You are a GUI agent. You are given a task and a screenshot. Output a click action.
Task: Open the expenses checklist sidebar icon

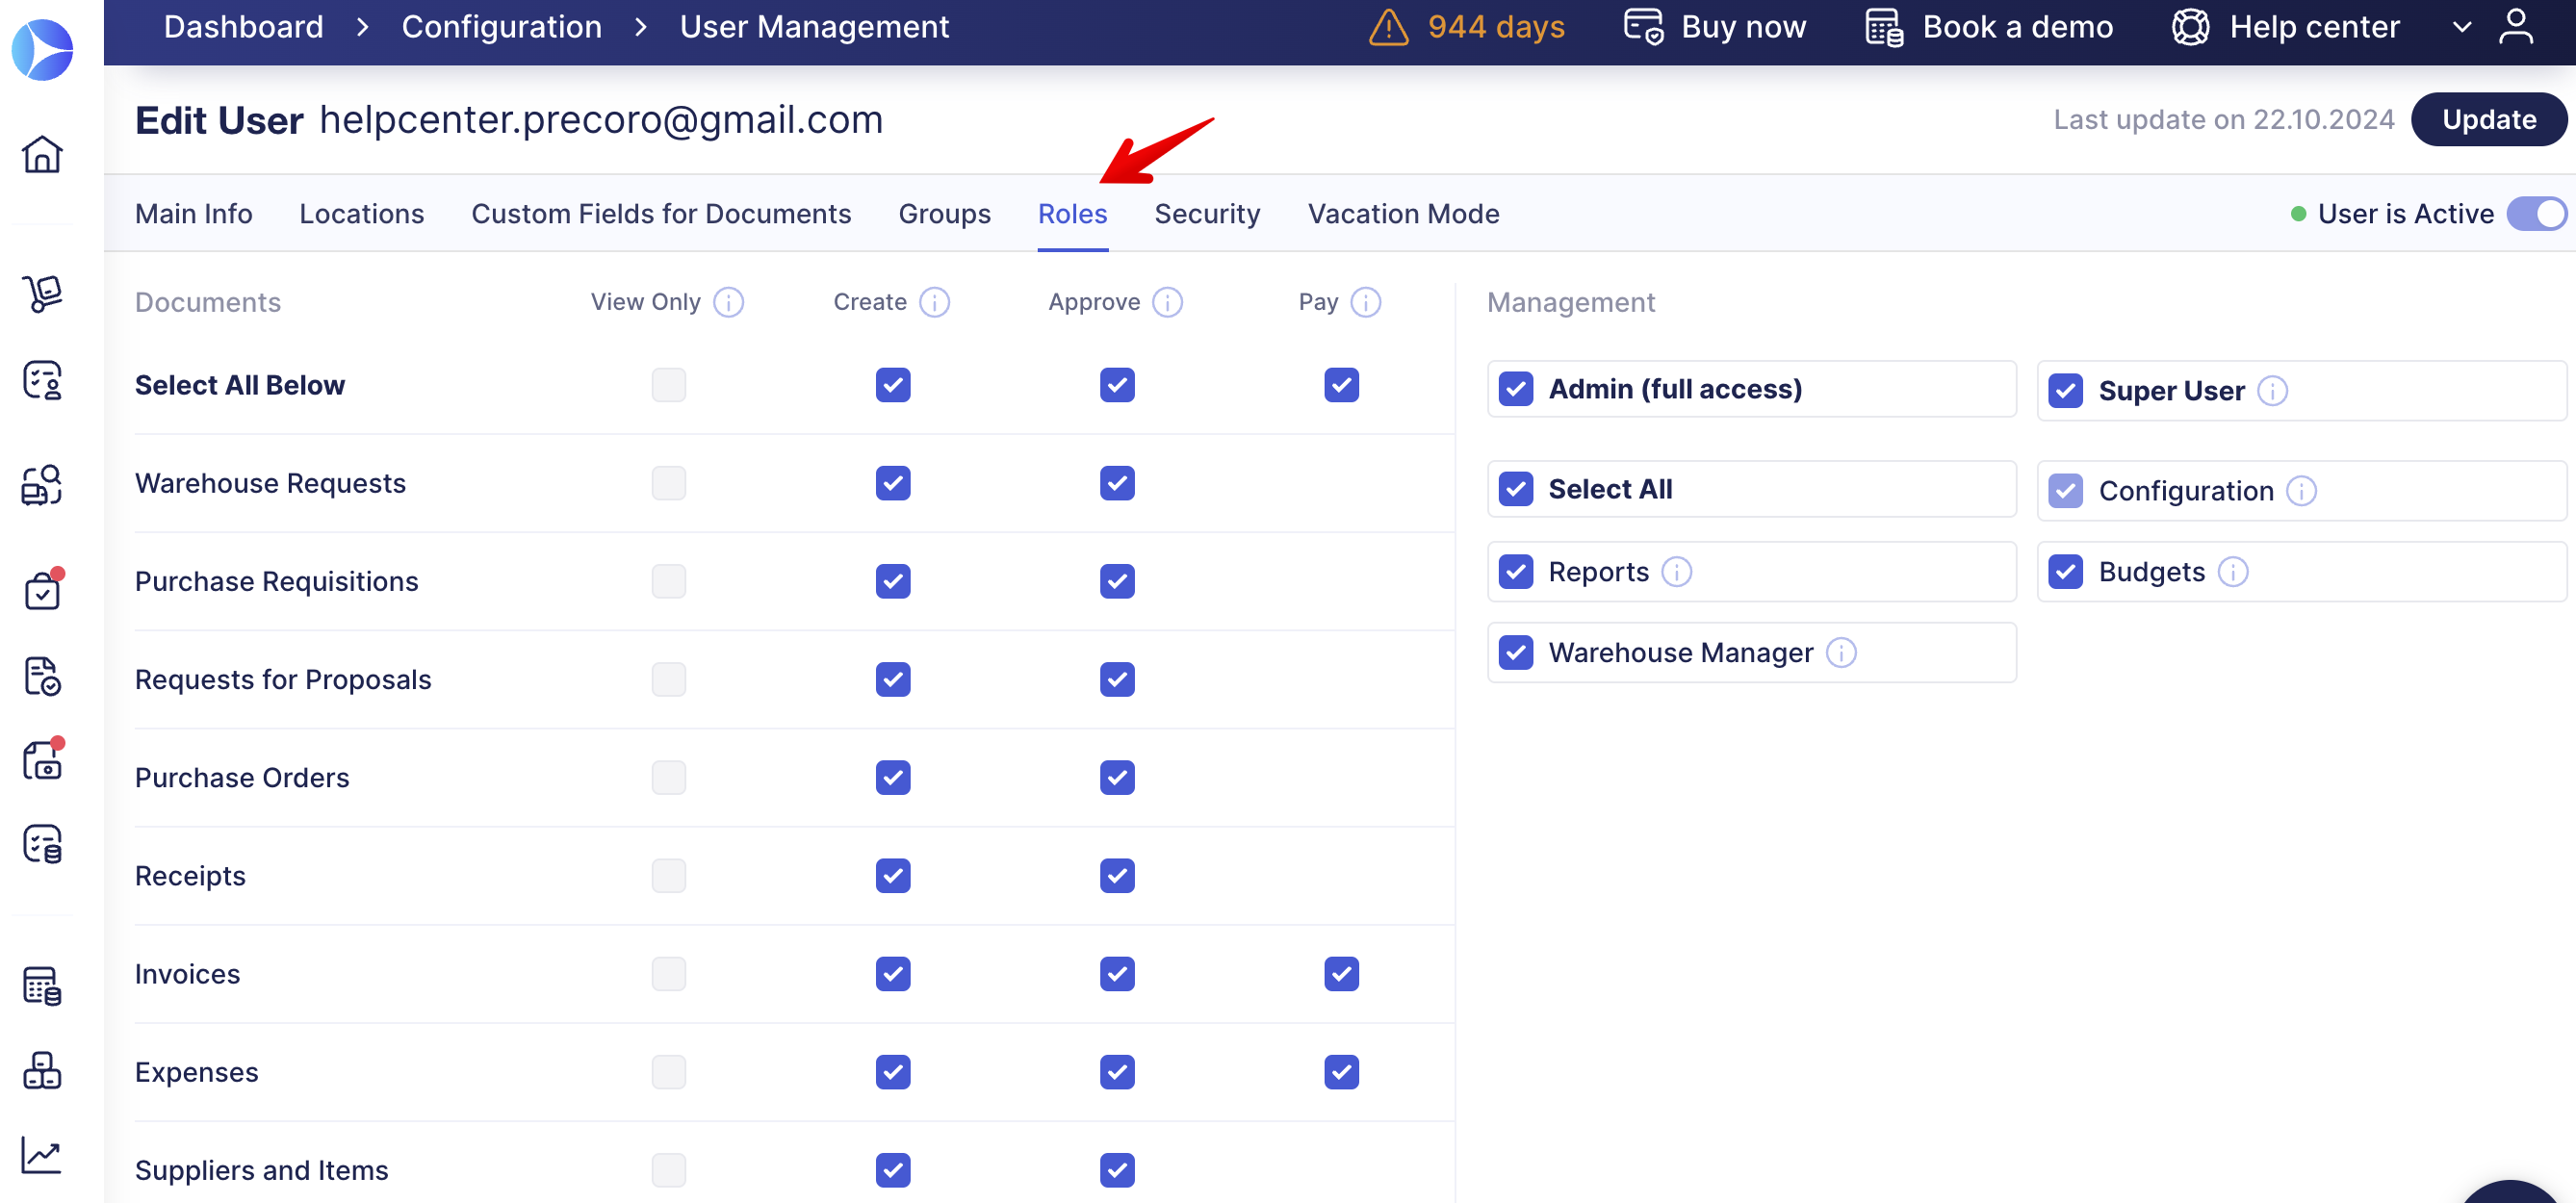click(42, 844)
